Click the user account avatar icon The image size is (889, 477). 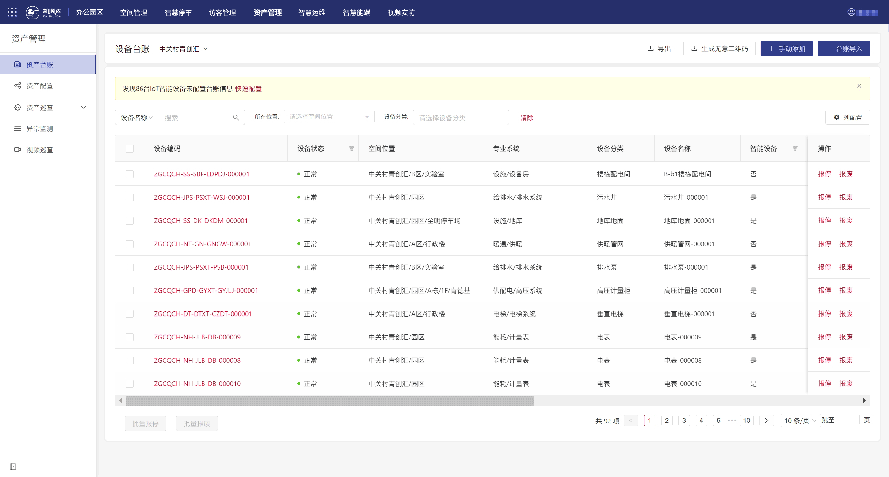pos(851,12)
